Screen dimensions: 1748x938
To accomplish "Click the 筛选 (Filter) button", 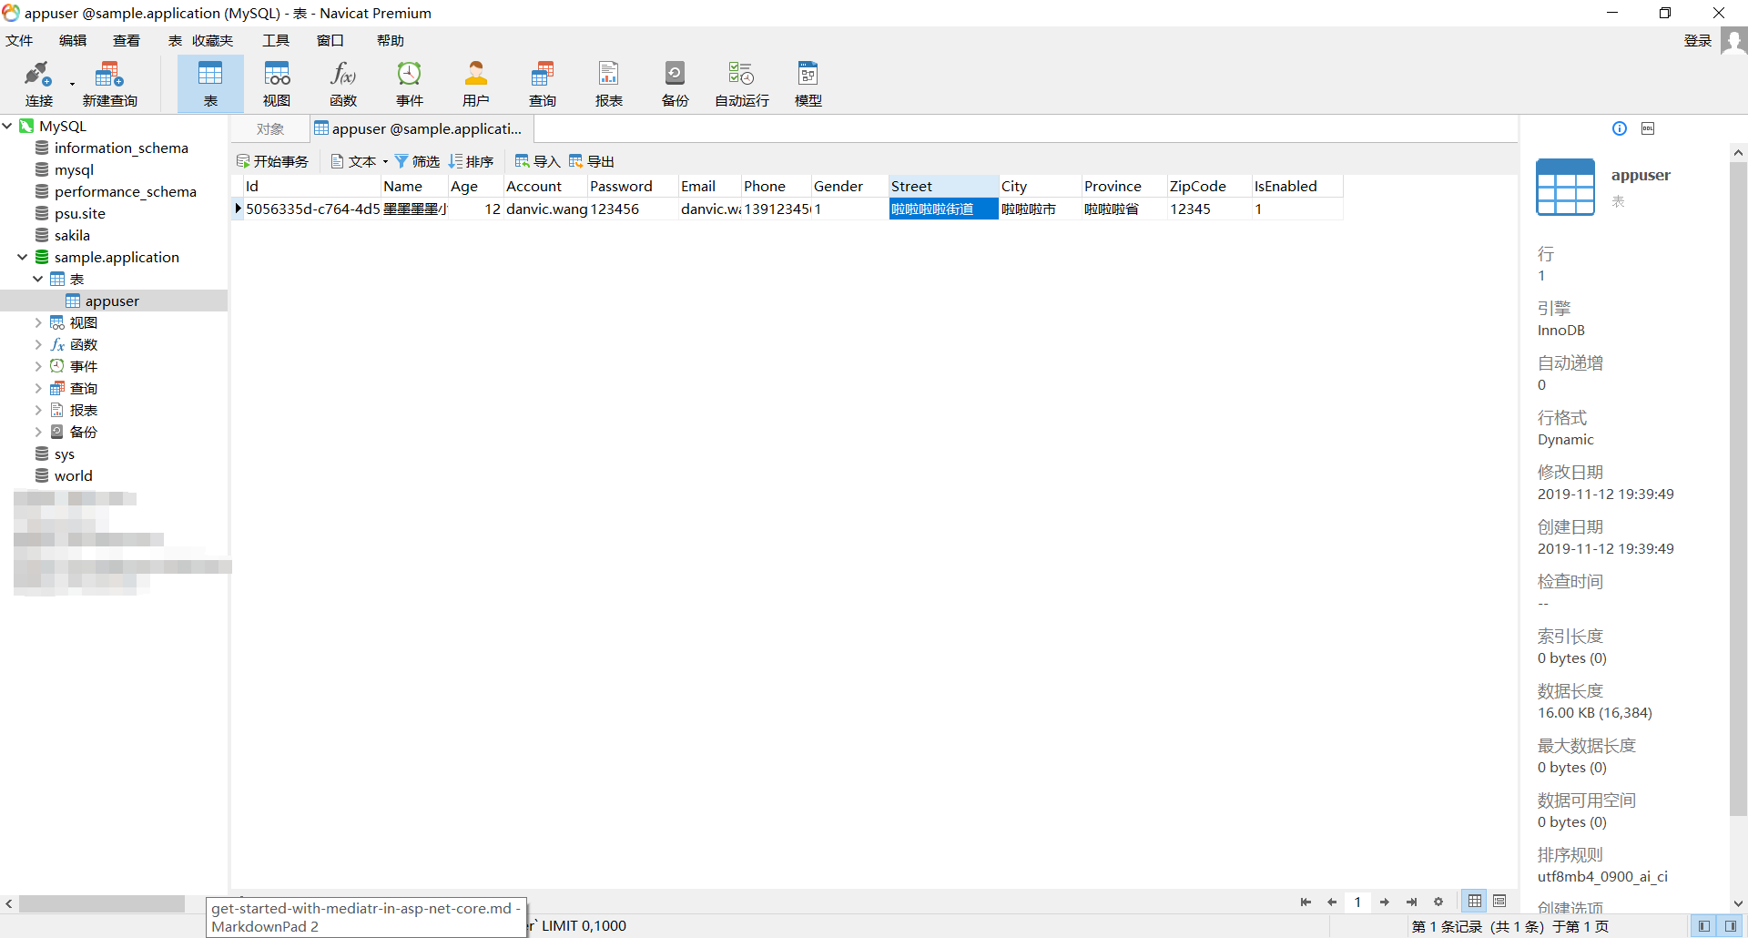I will pos(417,161).
